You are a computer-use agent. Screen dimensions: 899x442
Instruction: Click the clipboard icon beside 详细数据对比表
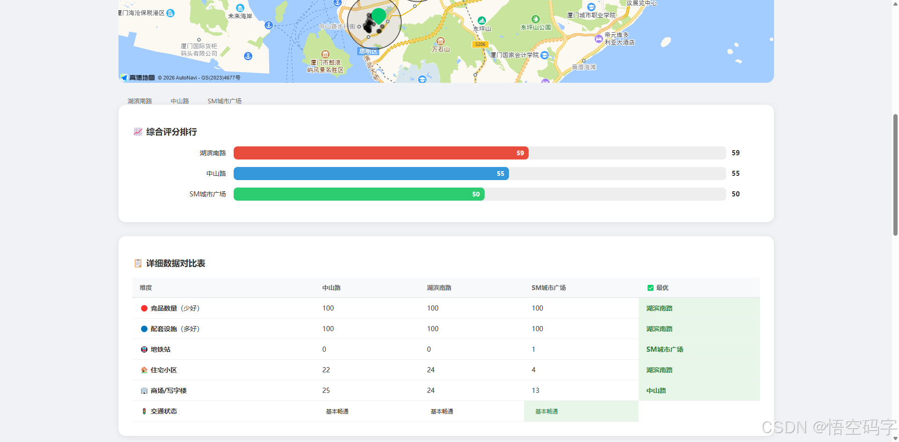click(138, 263)
